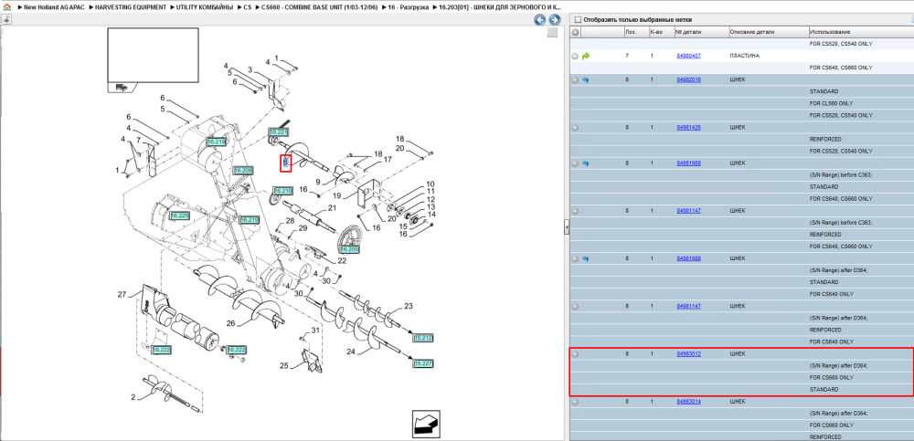Open part number 84983012 link
914x441 pixels.
point(688,353)
